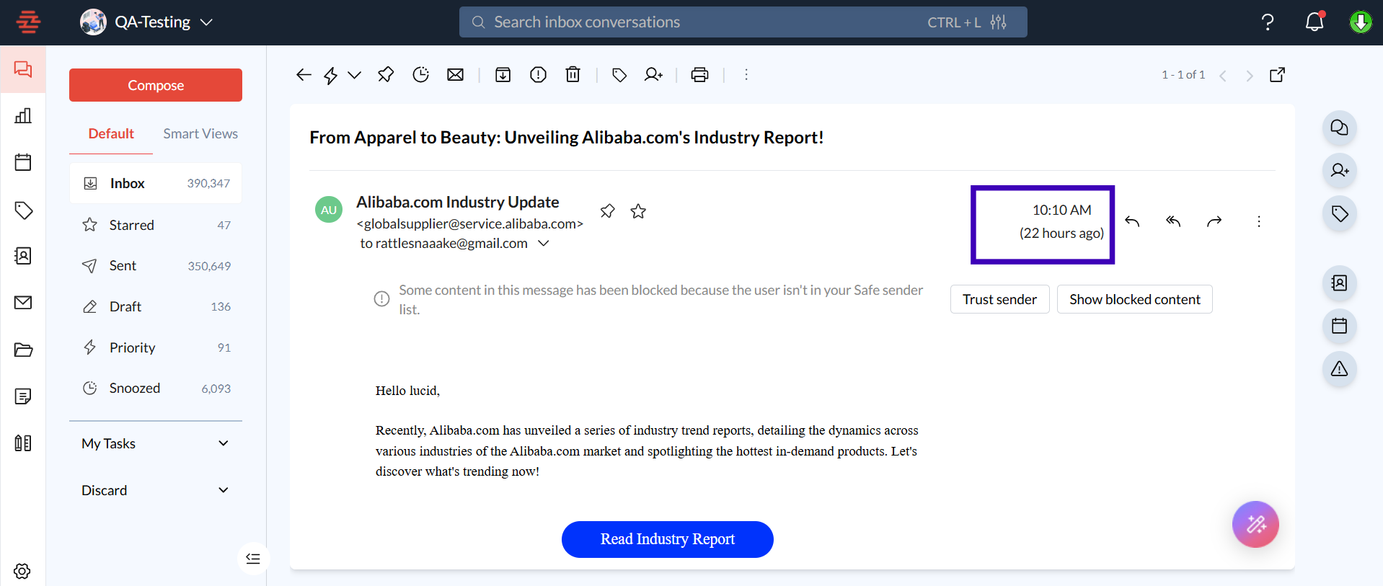Image resolution: width=1383 pixels, height=586 pixels.
Task: Archive this email using toolbar icon
Action: click(503, 75)
